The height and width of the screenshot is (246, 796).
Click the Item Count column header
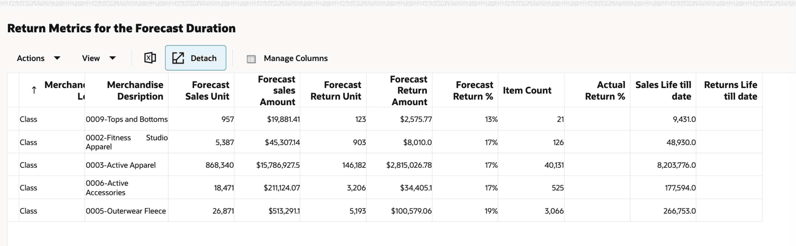[531, 90]
